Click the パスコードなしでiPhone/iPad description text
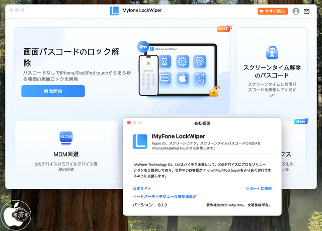Viewport: 322px width, 231px height. click(x=77, y=76)
